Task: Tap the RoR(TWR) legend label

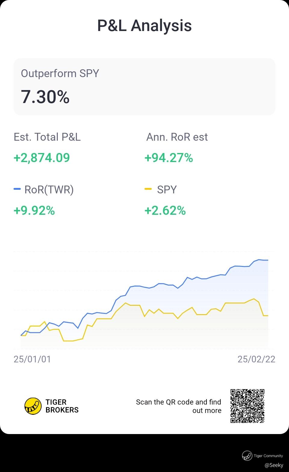Action: (x=49, y=189)
